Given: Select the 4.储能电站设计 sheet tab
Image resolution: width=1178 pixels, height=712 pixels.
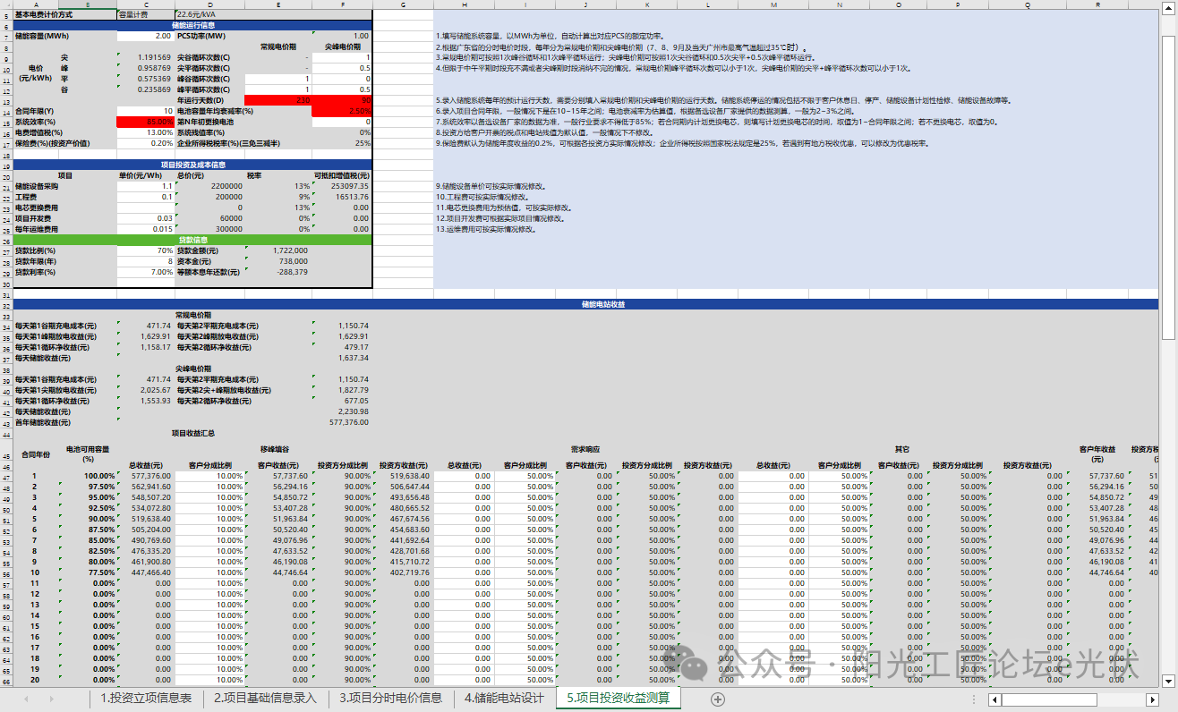Looking at the screenshot, I should click(x=504, y=699).
